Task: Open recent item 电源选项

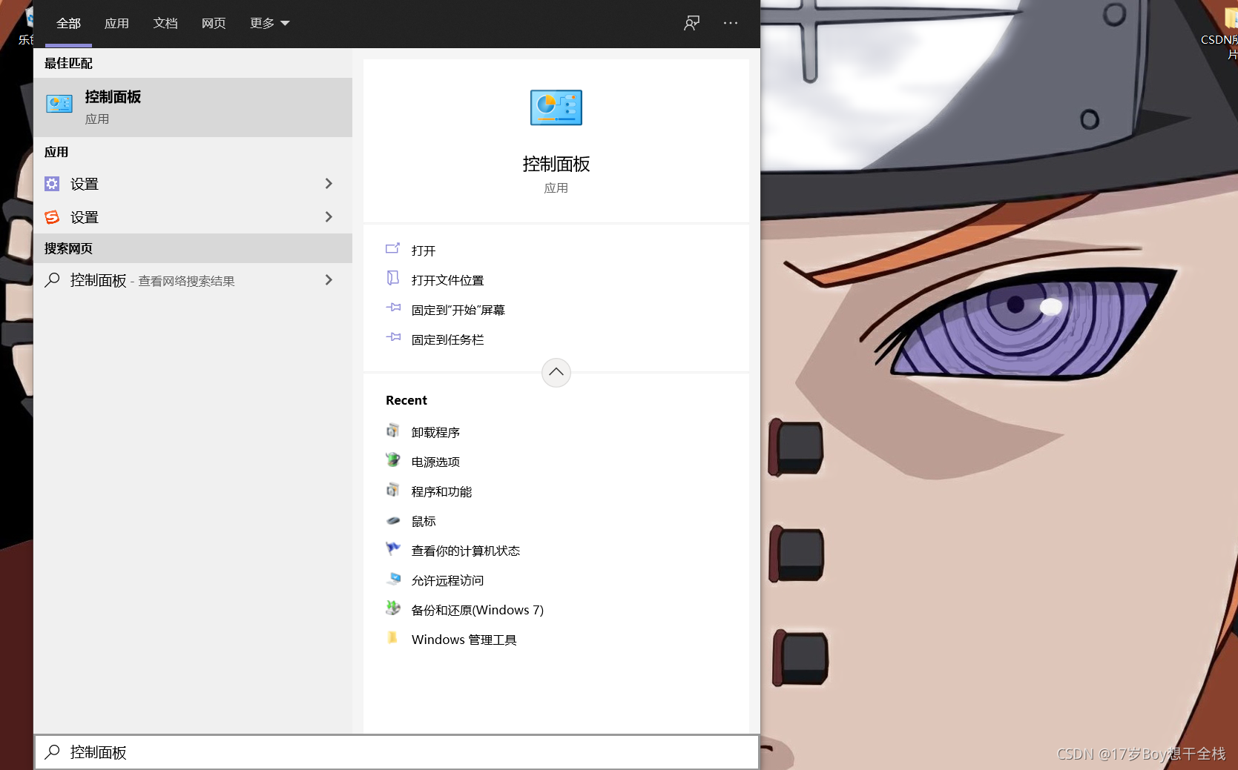Action: click(x=435, y=462)
